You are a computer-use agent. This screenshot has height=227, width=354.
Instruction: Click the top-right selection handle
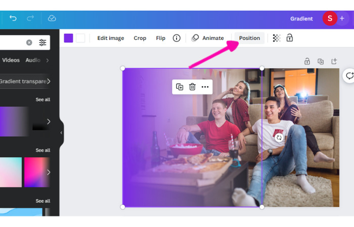[262, 68]
